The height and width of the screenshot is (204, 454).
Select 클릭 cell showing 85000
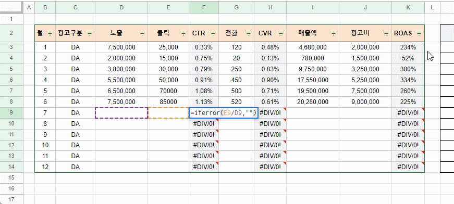pyautogui.click(x=168, y=101)
